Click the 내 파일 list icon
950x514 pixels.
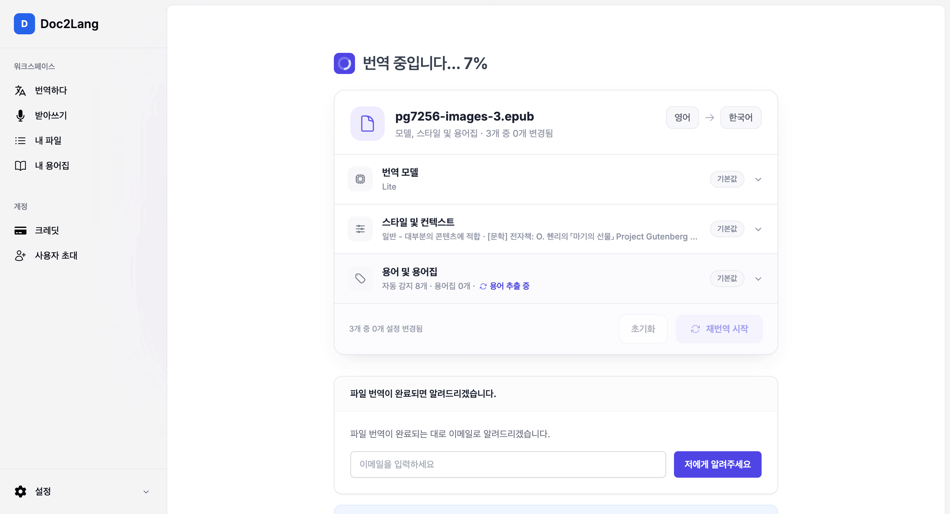pos(20,140)
